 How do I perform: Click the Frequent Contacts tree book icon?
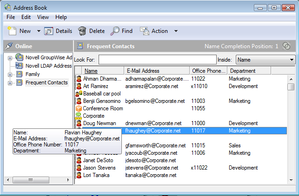pyautogui.click(x=19, y=82)
